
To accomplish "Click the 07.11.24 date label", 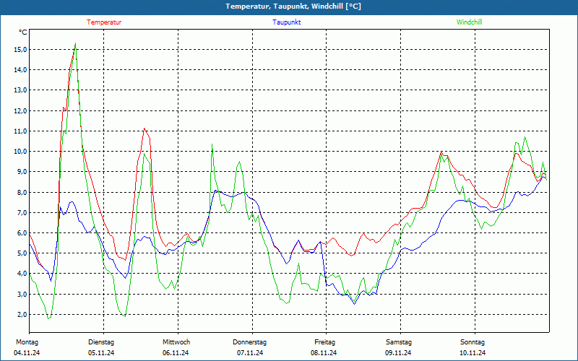I will [x=250, y=353].
